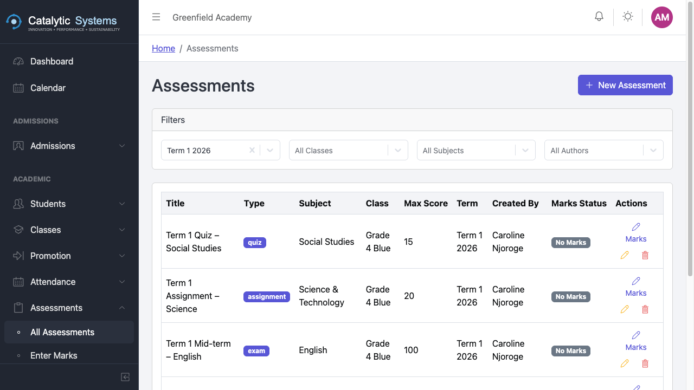Click the Classes graduation cap icon
Screen dimensions: 694x390
(18, 230)
